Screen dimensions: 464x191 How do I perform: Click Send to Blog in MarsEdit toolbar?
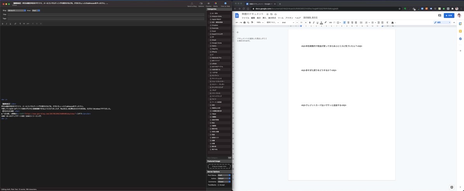[192, 4]
